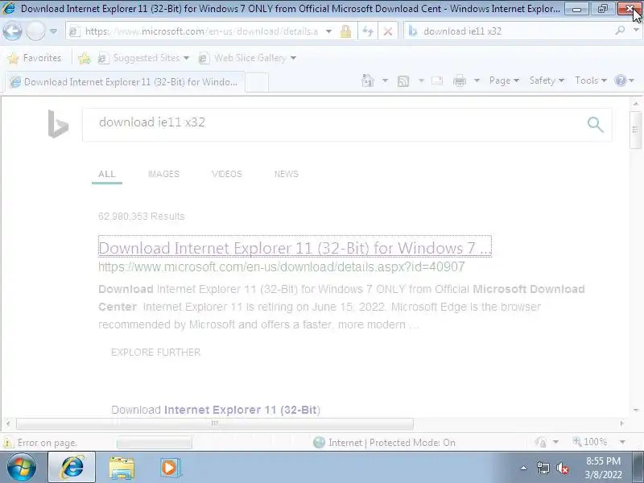Expand the zoom level dropdown arrow
Viewport: 644px width, 483px height.
(622, 442)
